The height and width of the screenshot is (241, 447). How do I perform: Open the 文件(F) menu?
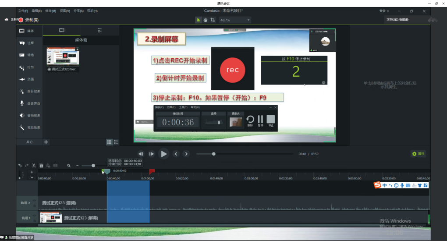coord(23,11)
